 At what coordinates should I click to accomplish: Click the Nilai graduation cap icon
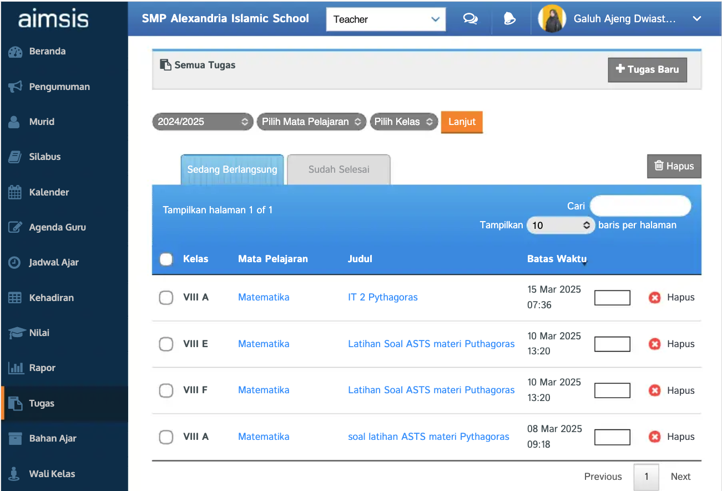click(x=16, y=333)
